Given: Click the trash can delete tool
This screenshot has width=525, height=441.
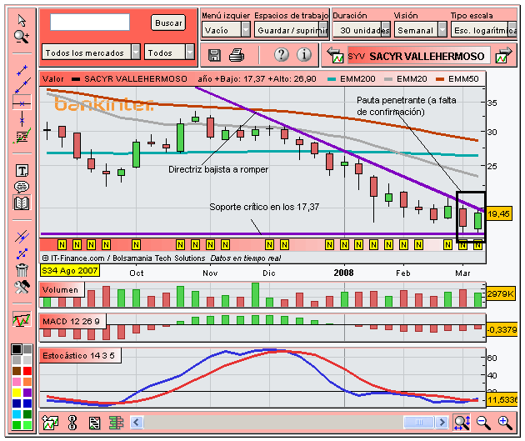Looking at the screenshot, I should click(22, 270).
